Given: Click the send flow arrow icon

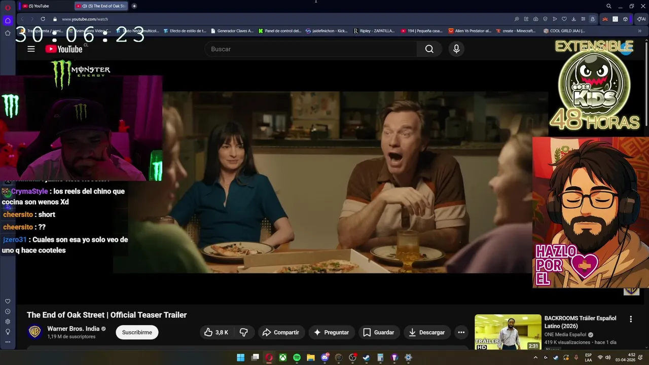Looking at the screenshot, I should [x=555, y=19].
